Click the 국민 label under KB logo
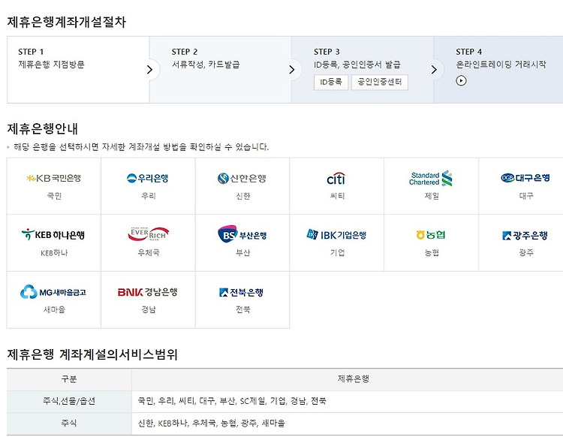 pyautogui.click(x=54, y=196)
